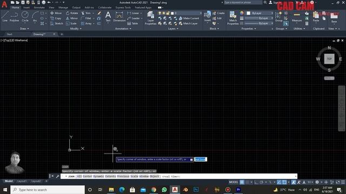Toggle grid display in status bar

point(242,182)
